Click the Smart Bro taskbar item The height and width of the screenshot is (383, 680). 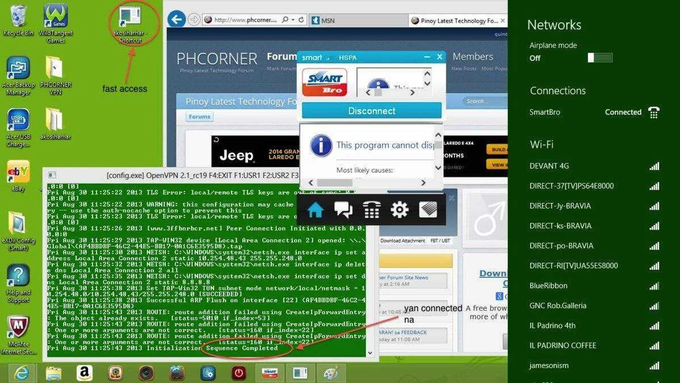269,373
